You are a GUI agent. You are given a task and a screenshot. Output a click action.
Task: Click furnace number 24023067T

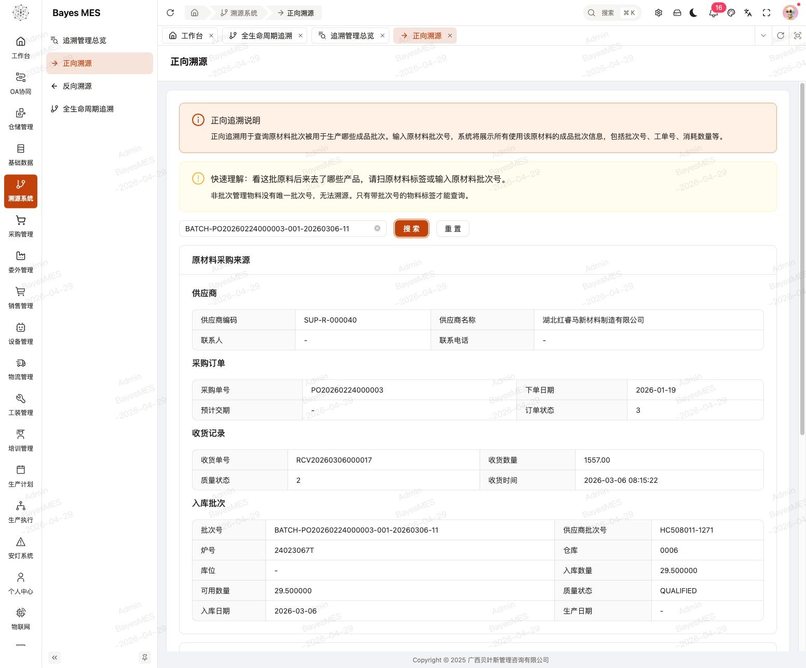tap(294, 550)
